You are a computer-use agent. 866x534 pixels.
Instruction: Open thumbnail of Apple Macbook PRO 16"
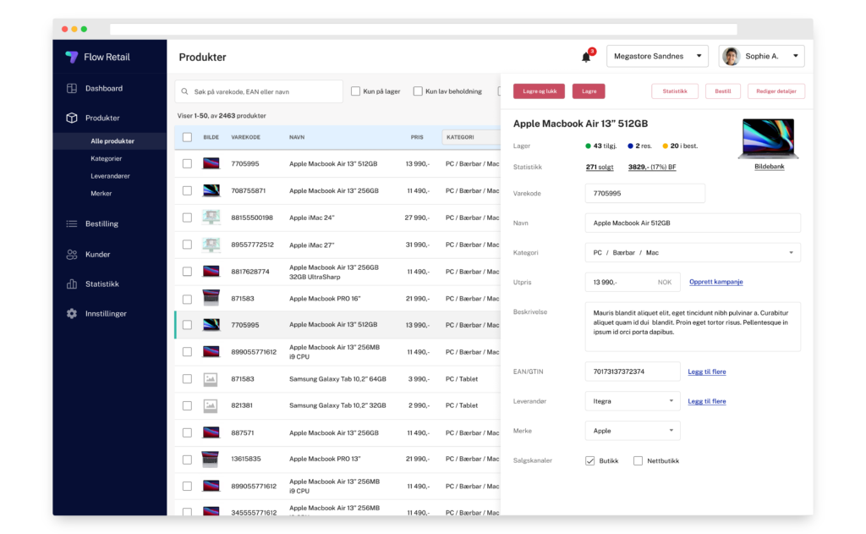pos(211,299)
